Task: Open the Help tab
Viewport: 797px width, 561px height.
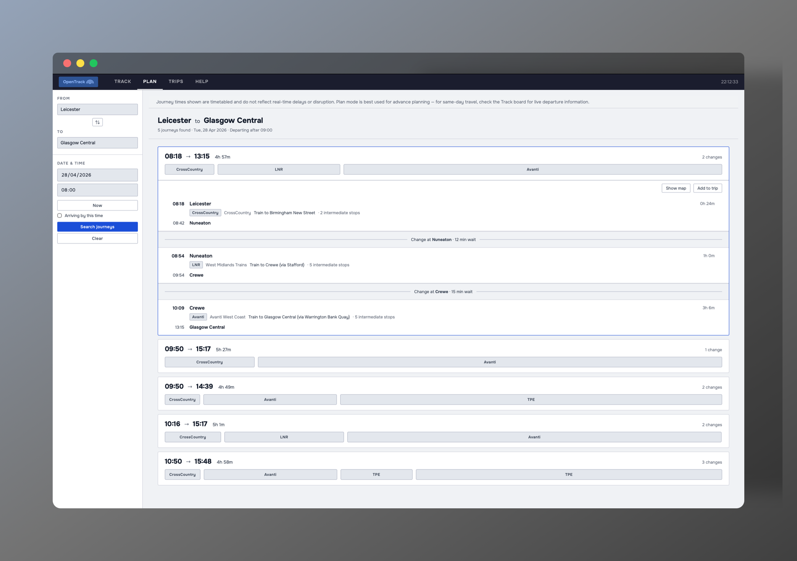Action: pos(201,82)
